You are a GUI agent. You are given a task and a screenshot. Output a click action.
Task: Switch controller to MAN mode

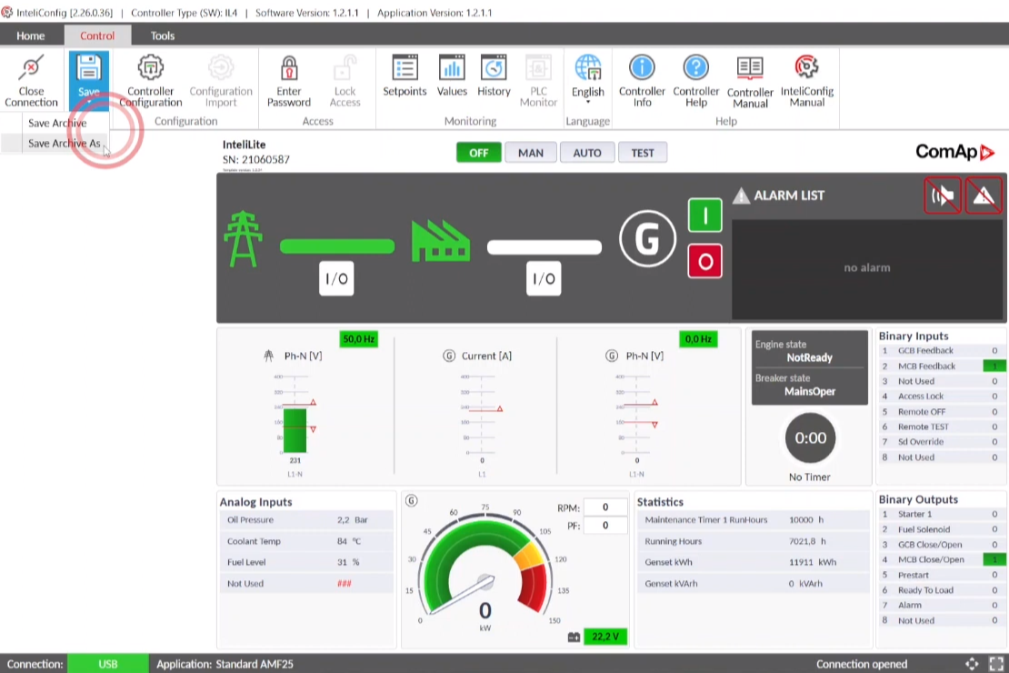pos(531,153)
